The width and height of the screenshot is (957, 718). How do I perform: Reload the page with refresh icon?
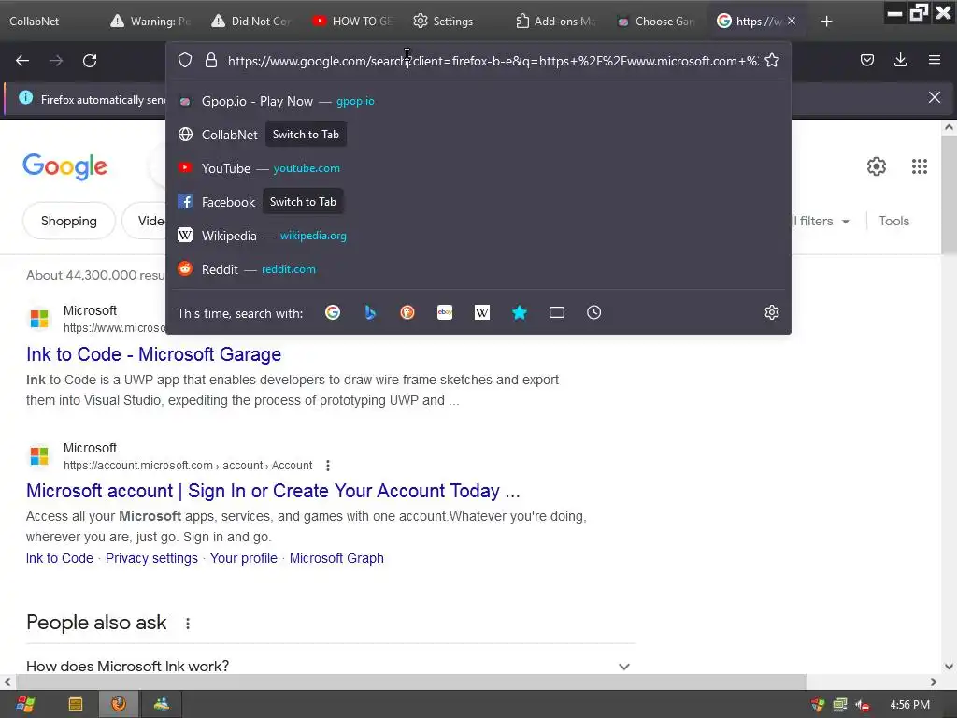[x=90, y=61]
